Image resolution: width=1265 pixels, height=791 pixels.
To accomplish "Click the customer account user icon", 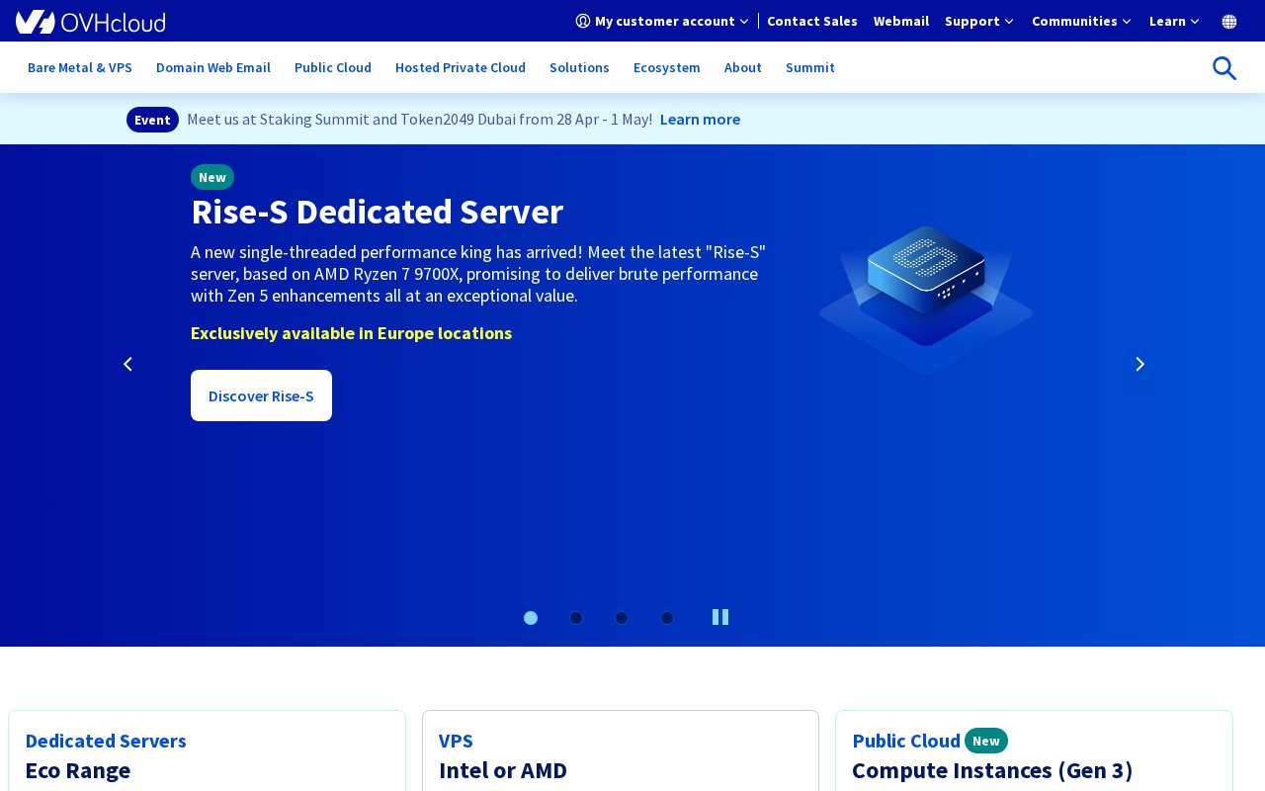I will click(583, 21).
